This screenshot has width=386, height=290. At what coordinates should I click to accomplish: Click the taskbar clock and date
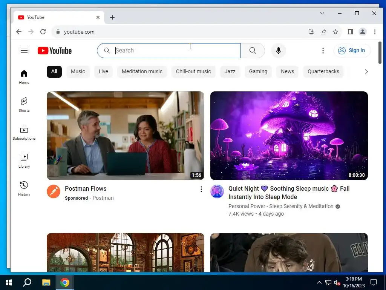(x=354, y=282)
